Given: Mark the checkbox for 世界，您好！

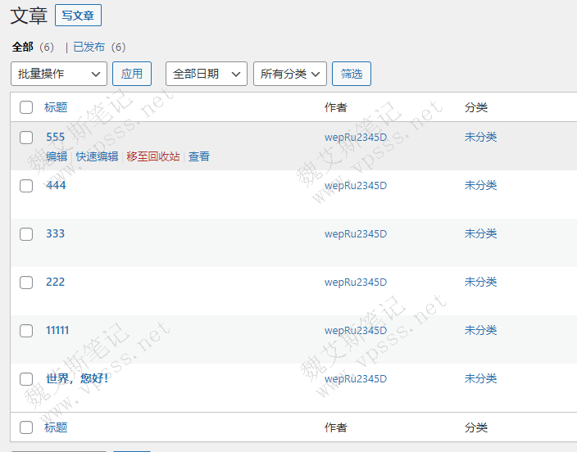Looking at the screenshot, I should (x=26, y=379).
